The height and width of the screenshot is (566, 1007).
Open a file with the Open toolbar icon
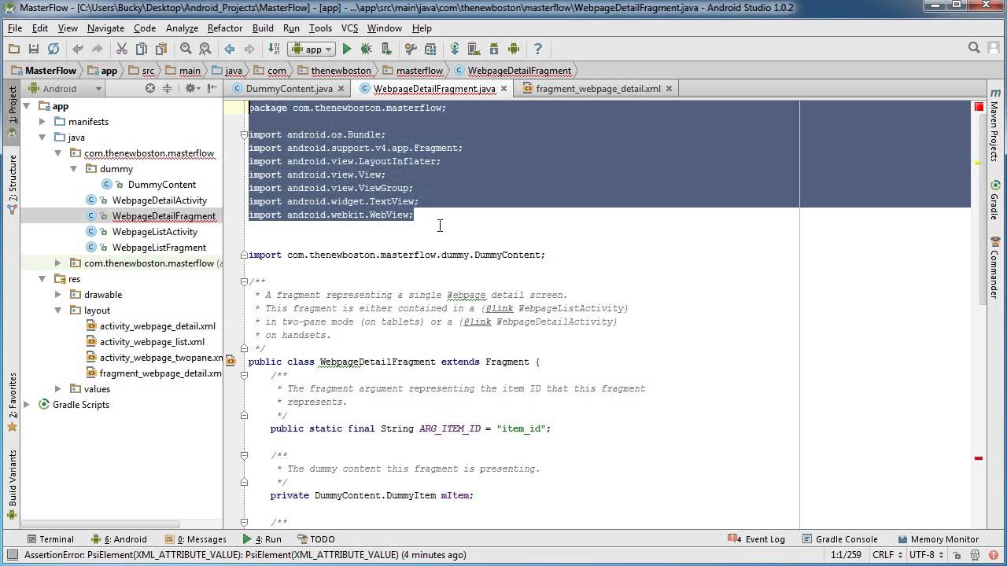point(14,49)
